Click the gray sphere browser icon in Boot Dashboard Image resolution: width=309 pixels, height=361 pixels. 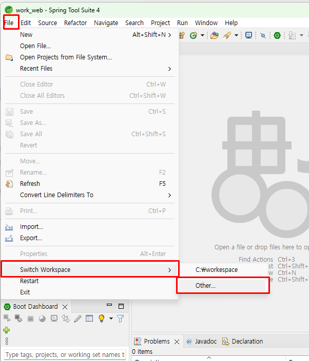point(42,318)
